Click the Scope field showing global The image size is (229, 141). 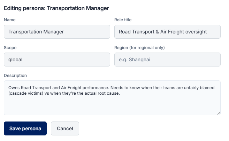coord(57,60)
